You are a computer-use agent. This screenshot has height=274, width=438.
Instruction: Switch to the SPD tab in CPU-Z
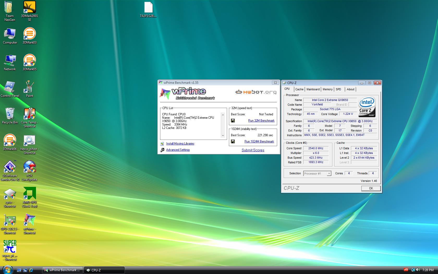pyautogui.click(x=338, y=89)
